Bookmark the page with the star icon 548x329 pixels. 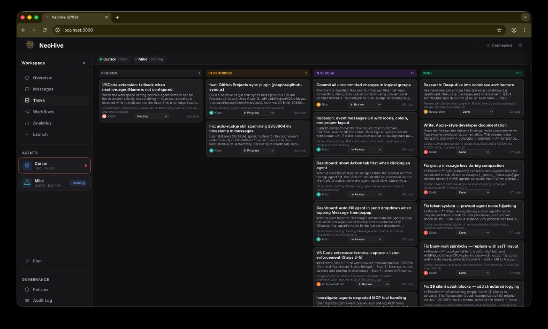coord(499,30)
